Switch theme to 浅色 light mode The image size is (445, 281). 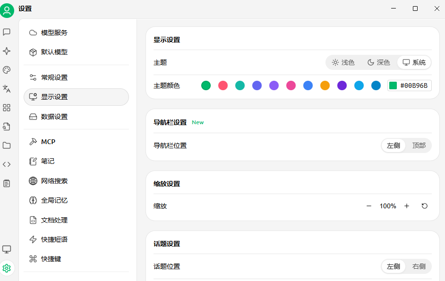tap(343, 62)
